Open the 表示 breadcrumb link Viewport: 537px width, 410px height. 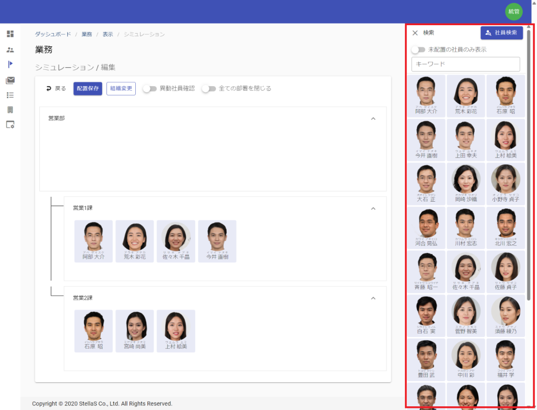click(x=108, y=34)
